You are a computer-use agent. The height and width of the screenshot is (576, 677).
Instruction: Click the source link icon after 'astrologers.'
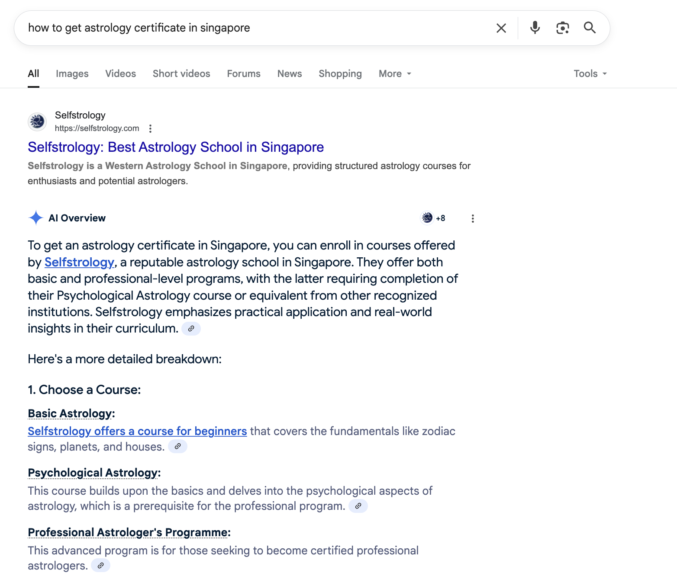(100, 566)
